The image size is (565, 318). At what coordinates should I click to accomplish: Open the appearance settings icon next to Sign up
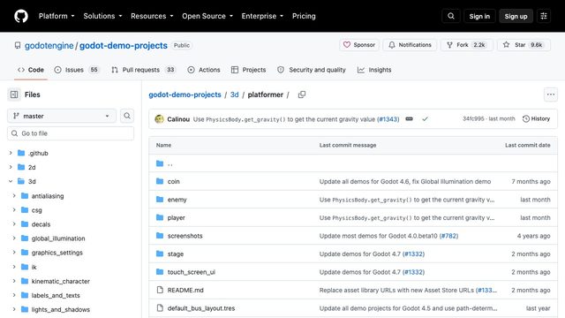pos(544,16)
